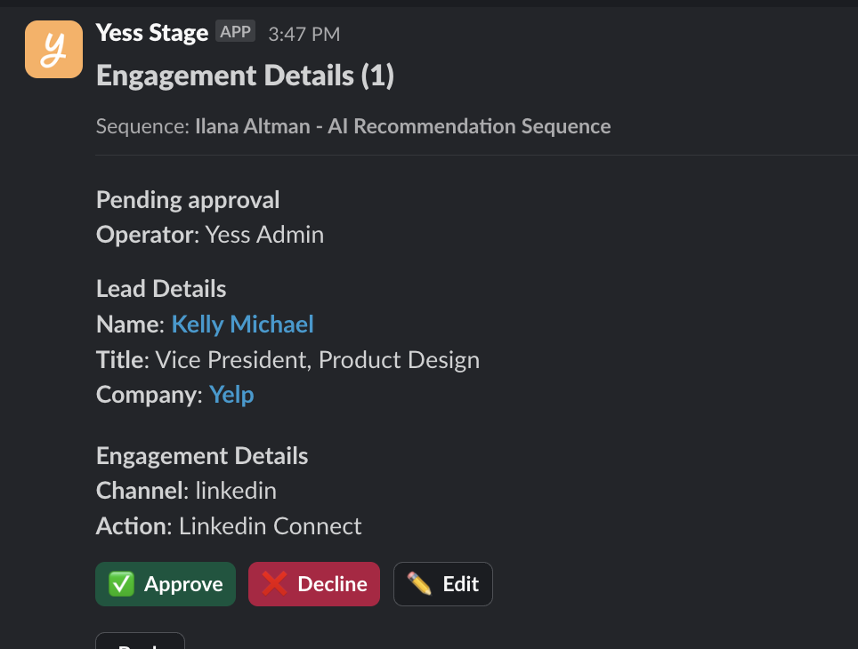This screenshot has height=649, width=858.
Task: Click the Sequence label above the divider
Action: point(142,126)
